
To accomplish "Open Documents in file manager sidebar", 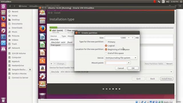I will point(17,24).
